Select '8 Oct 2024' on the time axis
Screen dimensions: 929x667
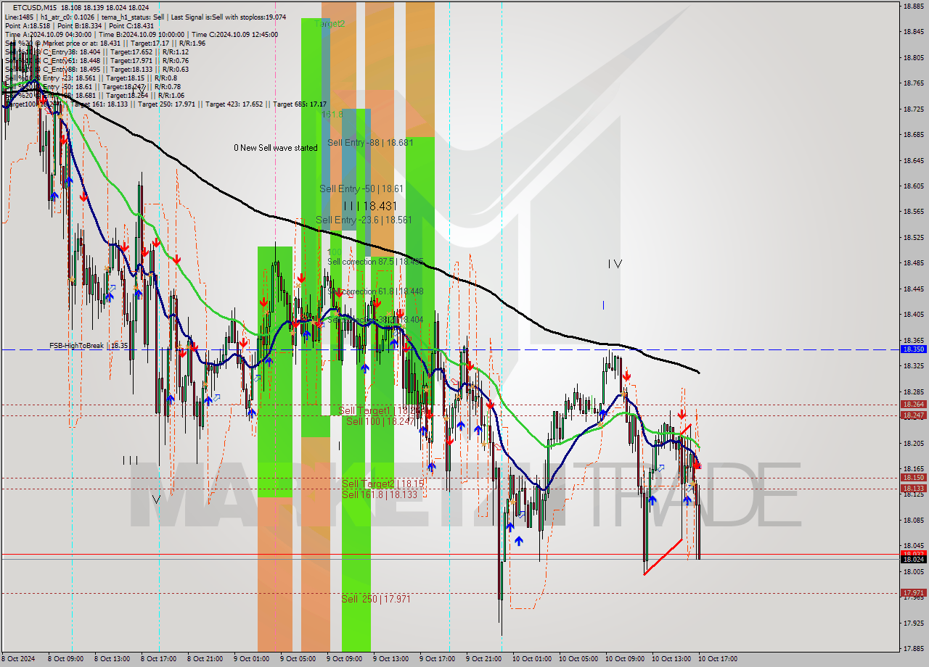point(20,659)
